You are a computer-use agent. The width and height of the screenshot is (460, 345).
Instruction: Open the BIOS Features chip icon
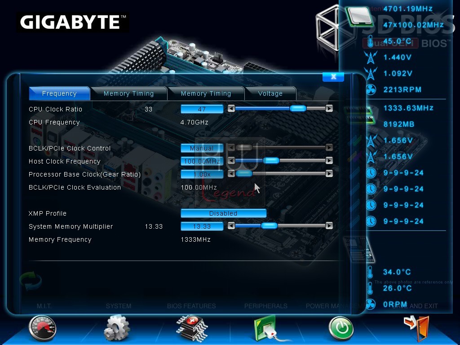tap(192, 328)
